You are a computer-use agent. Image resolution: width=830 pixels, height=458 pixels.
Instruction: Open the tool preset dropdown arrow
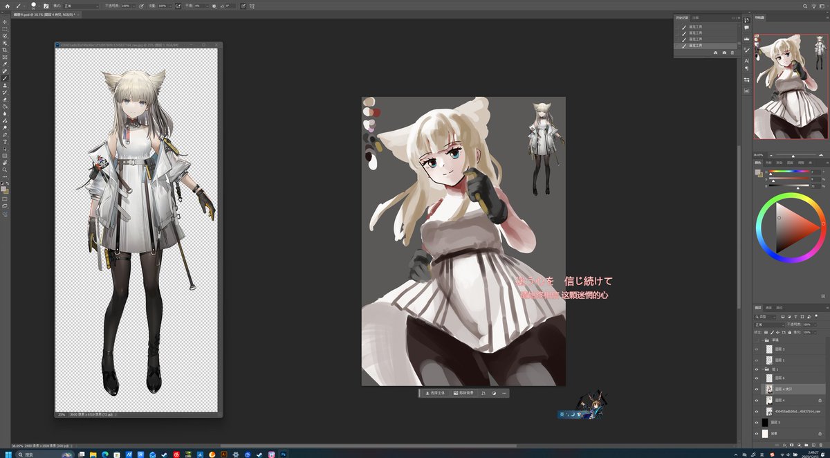pos(24,6)
